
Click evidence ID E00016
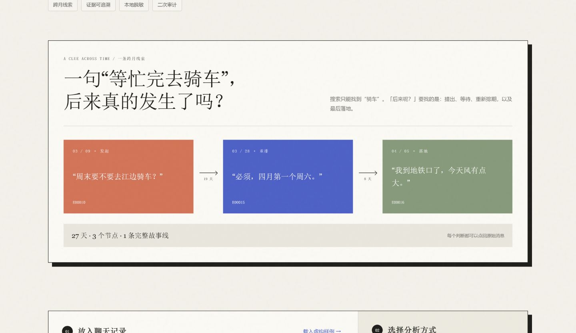pyautogui.click(x=398, y=203)
